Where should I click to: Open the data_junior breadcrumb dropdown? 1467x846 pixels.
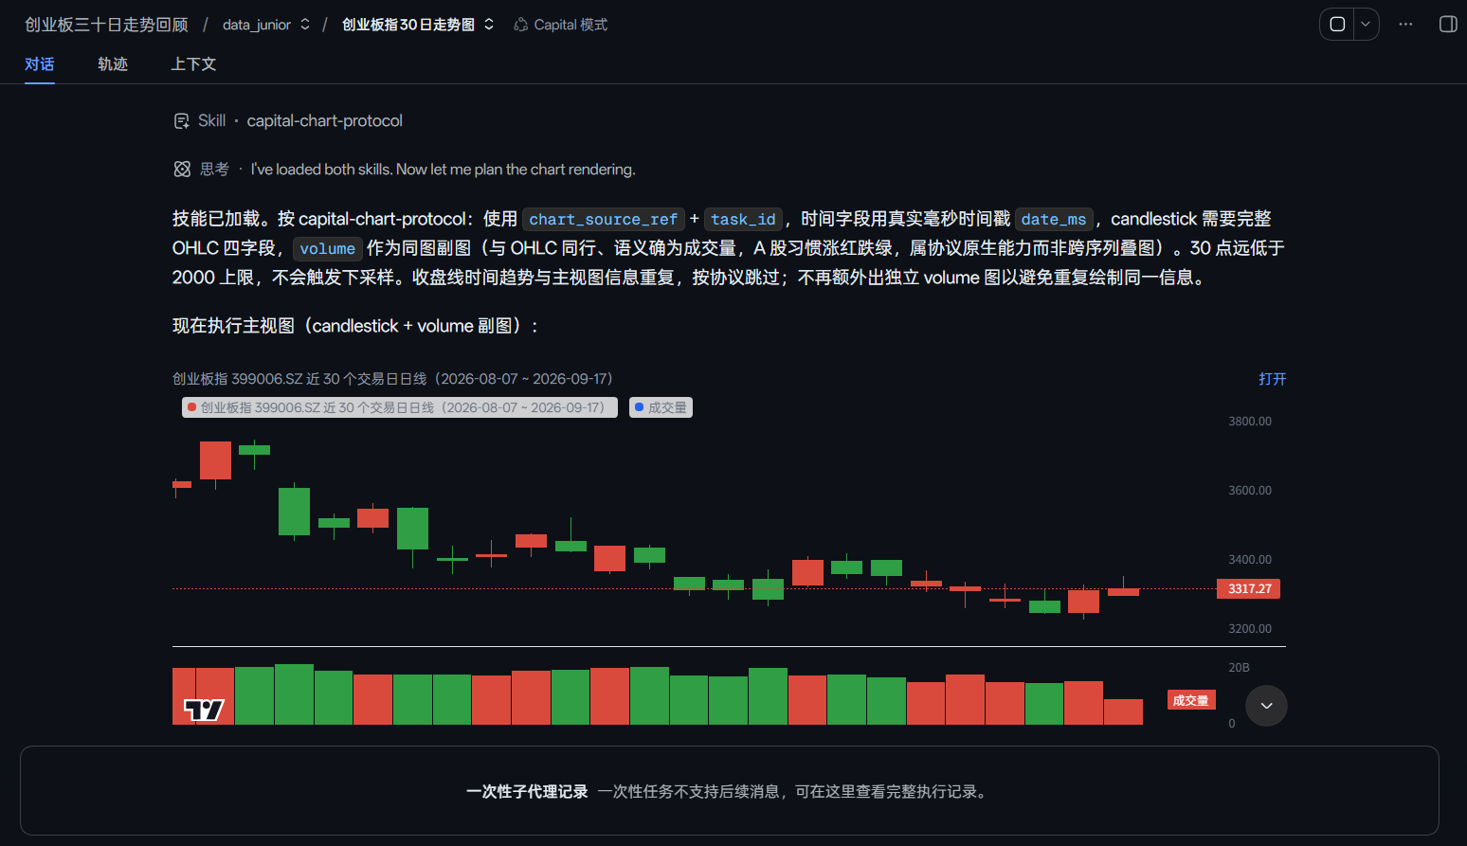coord(266,25)
